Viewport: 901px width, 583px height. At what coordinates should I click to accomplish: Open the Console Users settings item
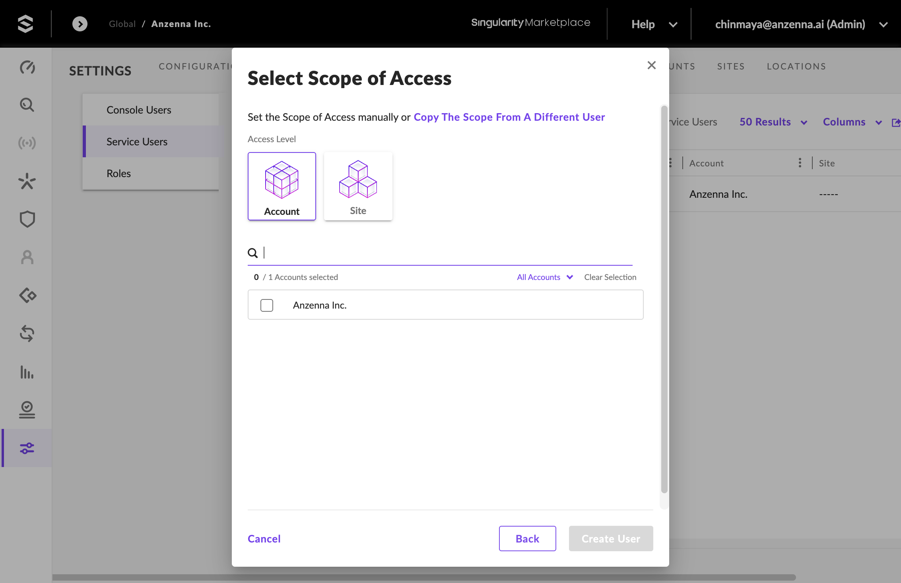point(139,110)
